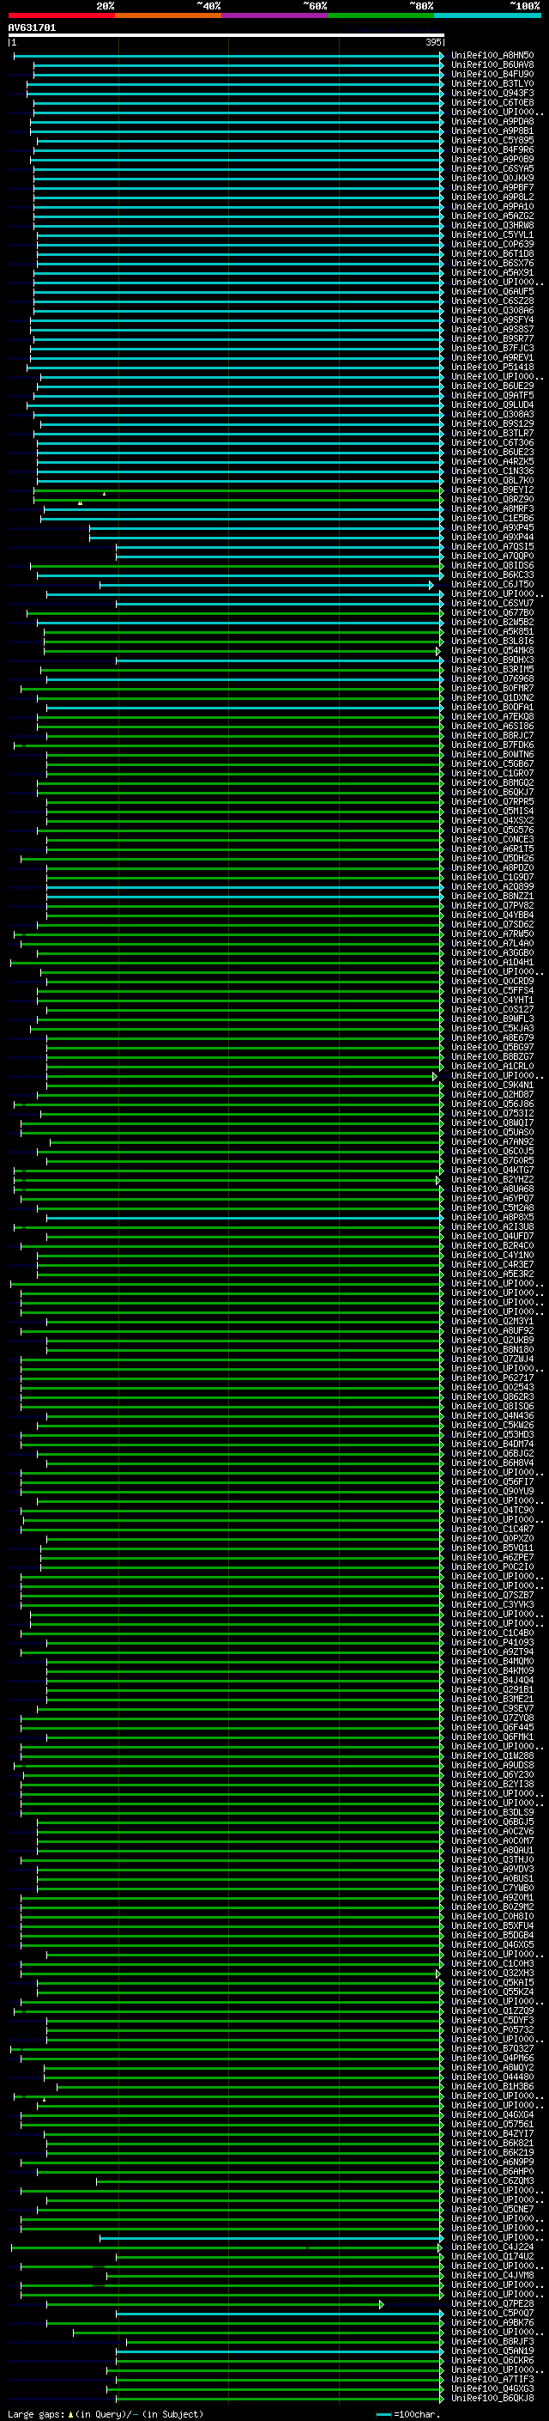Click the UniRef100_O76968 label
Image resolution: width=549 pixels, height=2421 pixels.
pyautogui.click(x=492, y=678)
